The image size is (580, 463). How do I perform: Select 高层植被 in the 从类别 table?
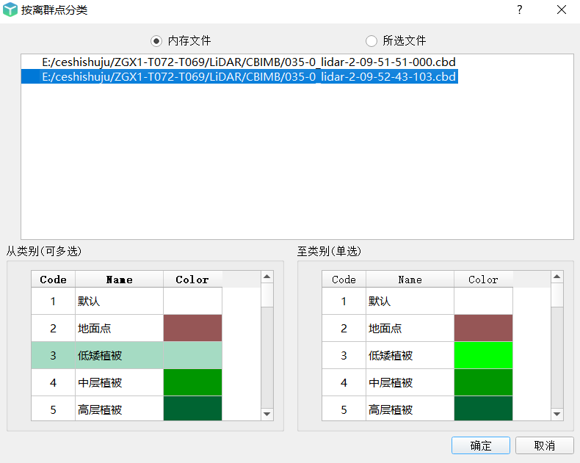click(119, 409)
